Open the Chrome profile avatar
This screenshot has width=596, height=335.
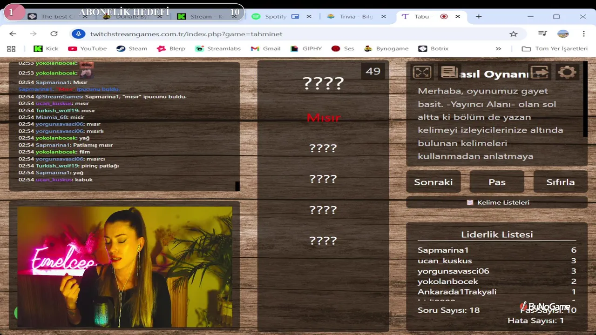(x=563, y=33)
